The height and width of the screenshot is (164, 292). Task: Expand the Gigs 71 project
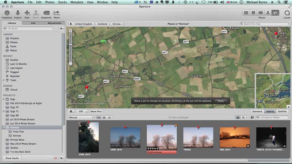point(4,112)
